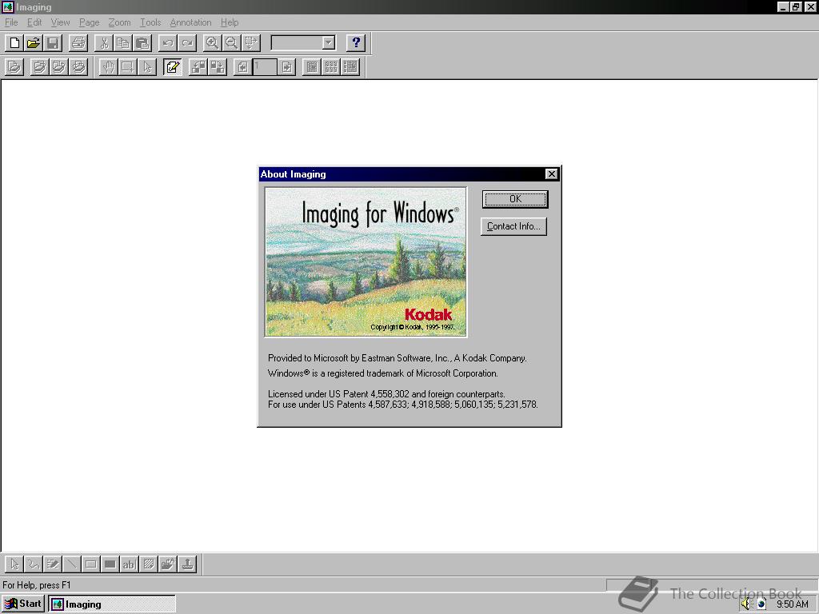Select the Select Image rectangle tool

[127, 67]
